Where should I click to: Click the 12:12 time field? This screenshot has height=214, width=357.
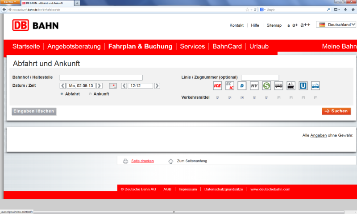coord(140,85)
